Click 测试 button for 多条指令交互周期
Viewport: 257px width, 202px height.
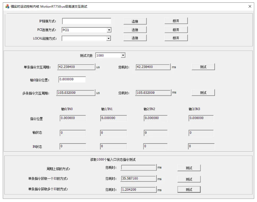[x=203, y=93]
